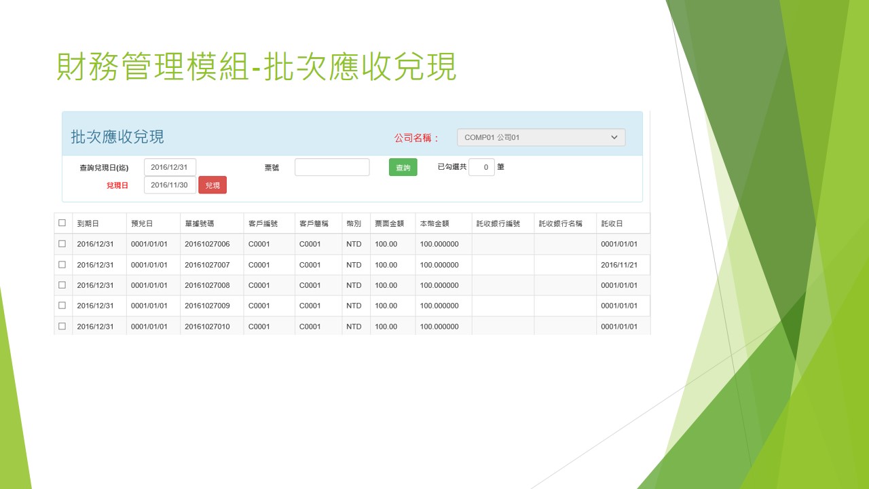Image resolution: width=869 pixels, height=489 pixels.
Task: Click the 單據號碼 column header
Action: [212, 223]
